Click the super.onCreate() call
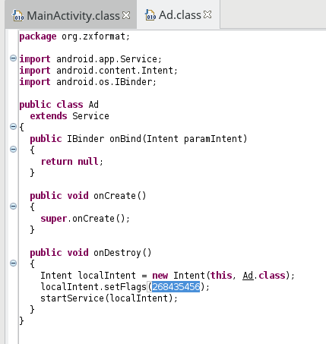The image size is (326, 344). click(x=85, y=219)
